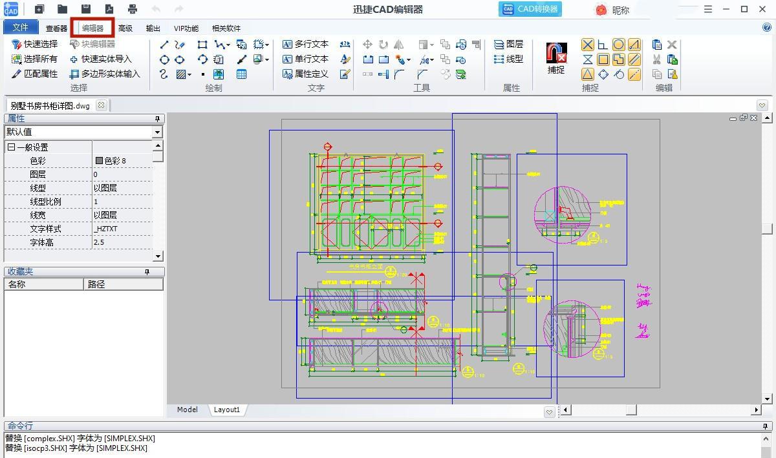Toggle the perpendicular snap mode
Image resolution: width=776 pixels, height=458 pixels.
(603, 45)
